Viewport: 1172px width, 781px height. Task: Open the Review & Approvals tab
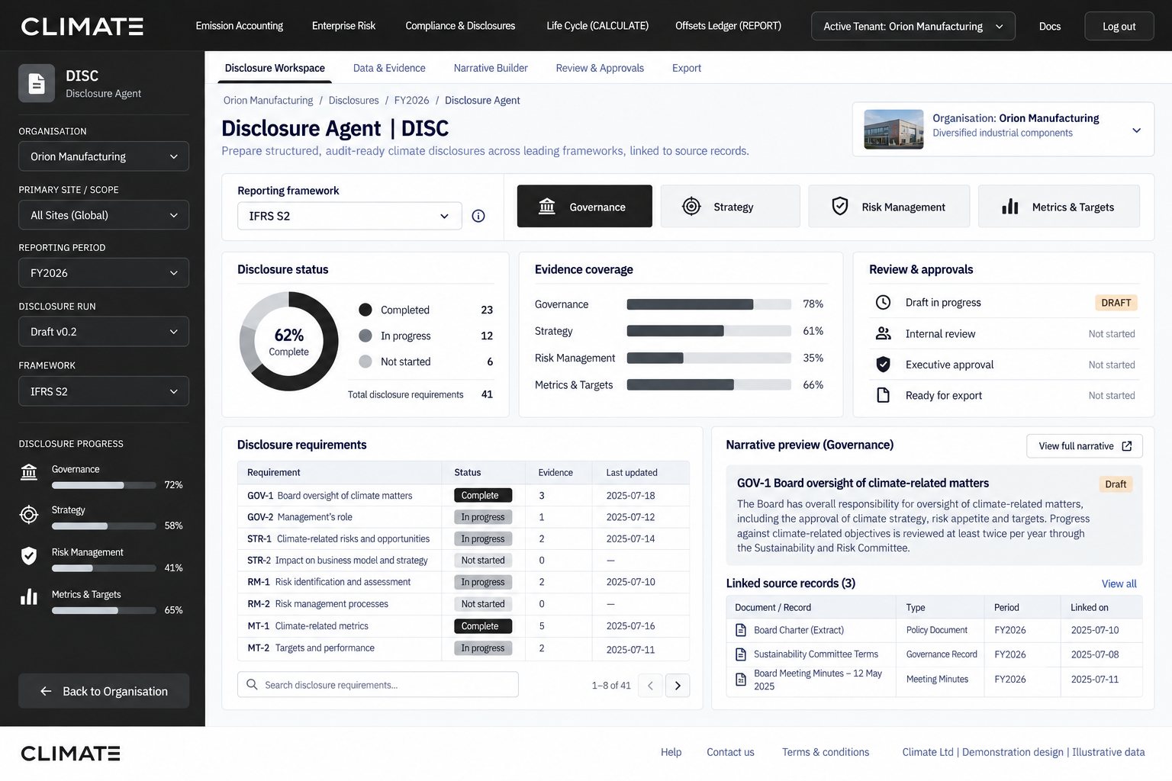(x=600, y=68)
